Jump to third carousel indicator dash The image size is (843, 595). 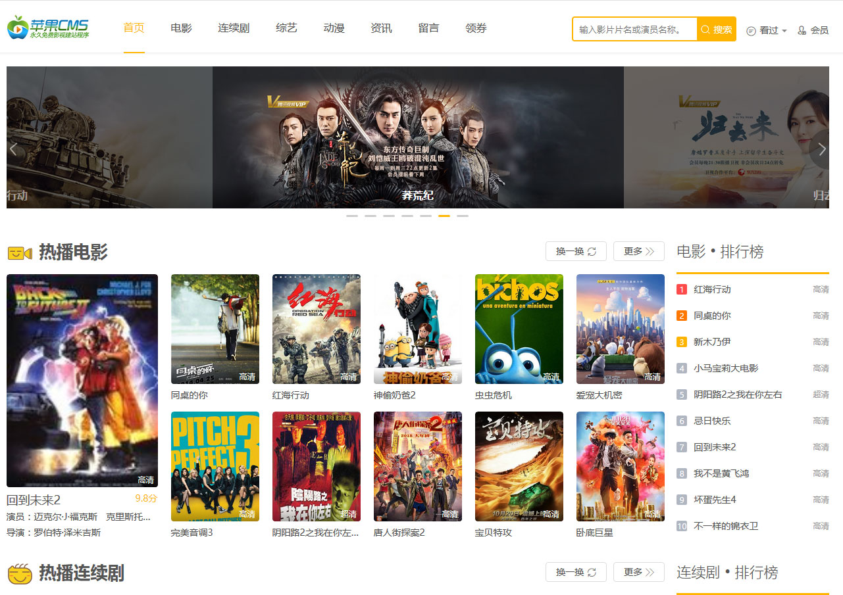tap(389, 216)
